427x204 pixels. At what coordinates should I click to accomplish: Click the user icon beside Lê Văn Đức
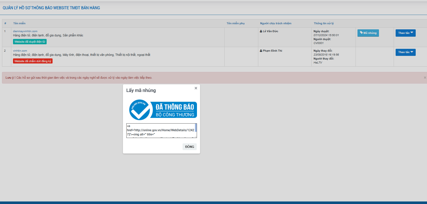[261, 31]
